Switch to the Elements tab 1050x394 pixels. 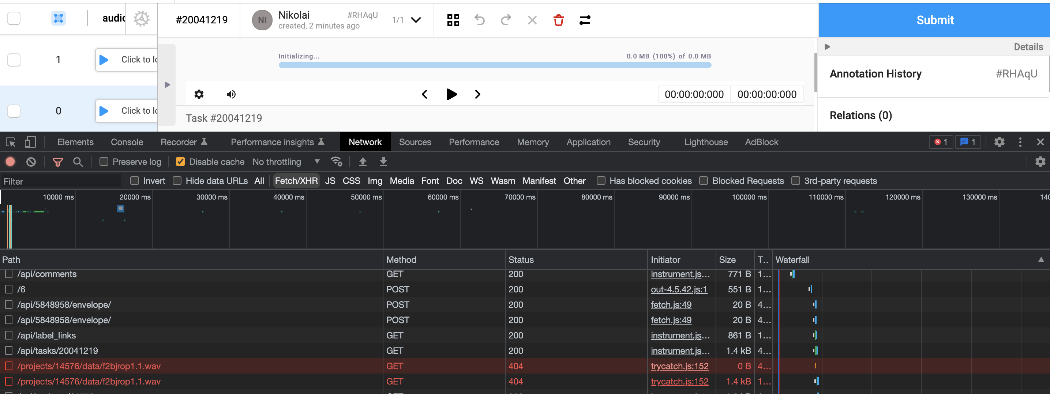75,142
